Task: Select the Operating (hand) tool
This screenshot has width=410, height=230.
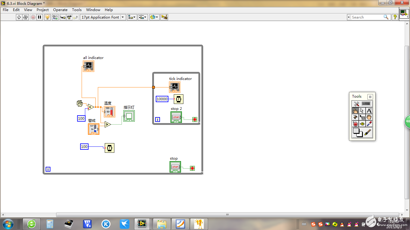Action: point(355,111)
